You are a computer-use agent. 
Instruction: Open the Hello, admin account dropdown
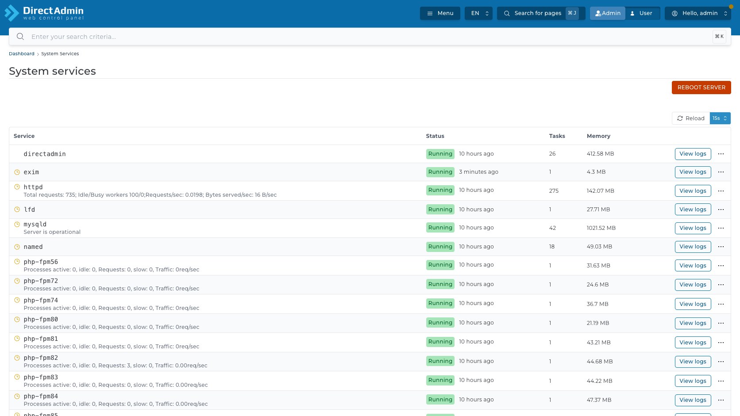[698, 13]
